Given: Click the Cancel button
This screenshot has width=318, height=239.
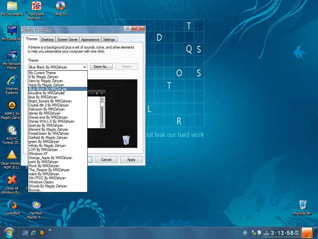Looking at the screenshot, I should (x=106, y=160).
